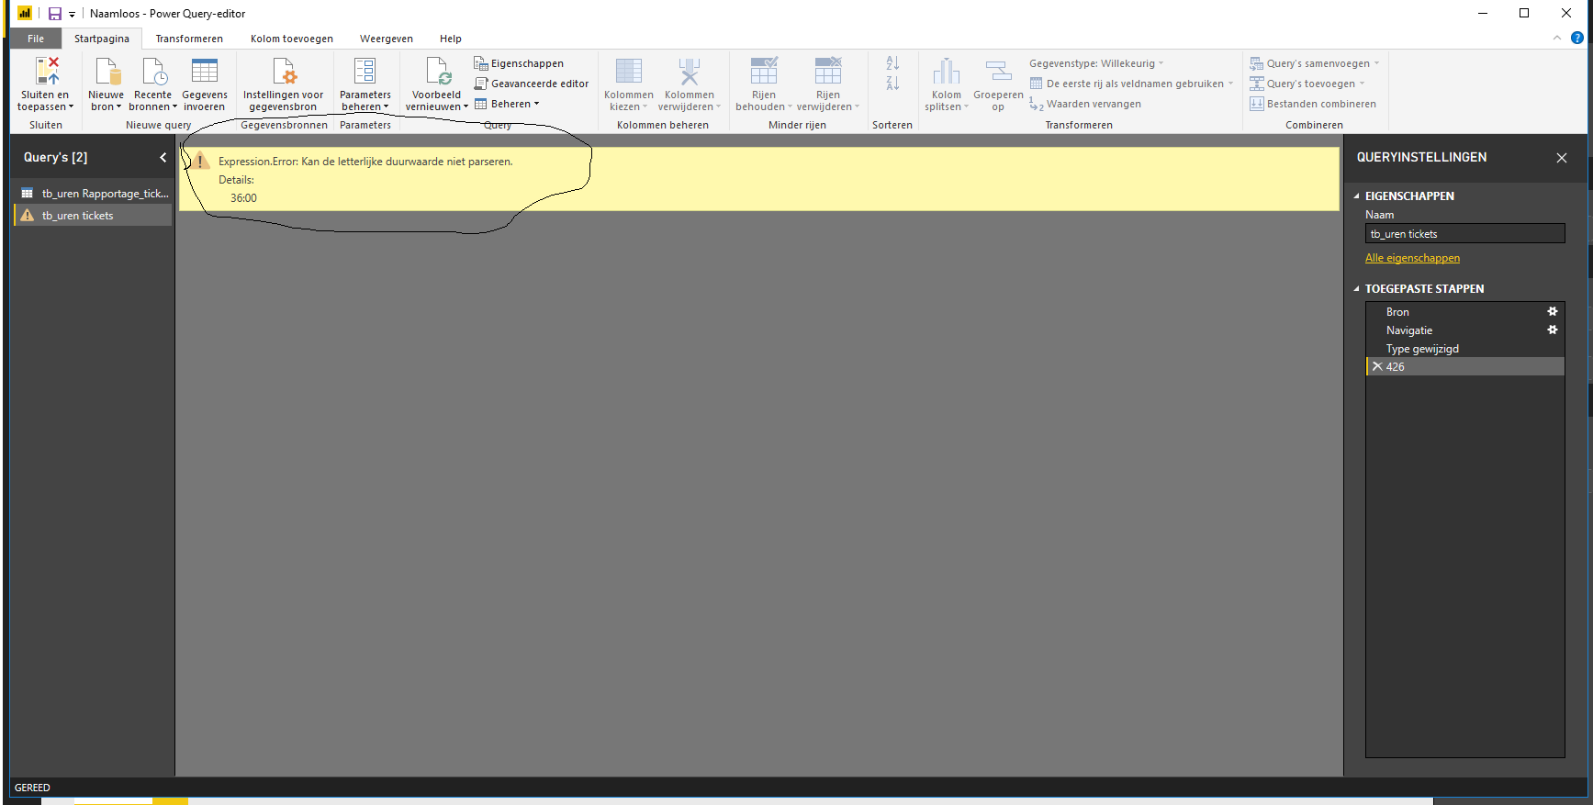Click the help question mark icon
This screenshot has width=1593, height=805.
1577,38
